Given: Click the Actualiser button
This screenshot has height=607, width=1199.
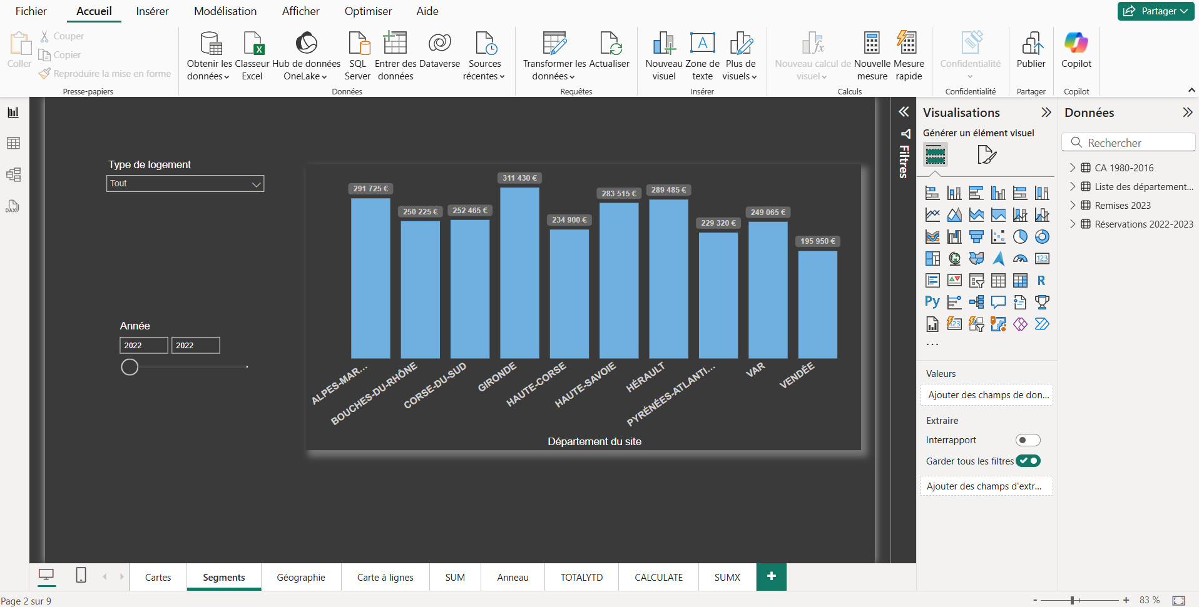Looking at the screenshot, I should (x=610, y=51).
